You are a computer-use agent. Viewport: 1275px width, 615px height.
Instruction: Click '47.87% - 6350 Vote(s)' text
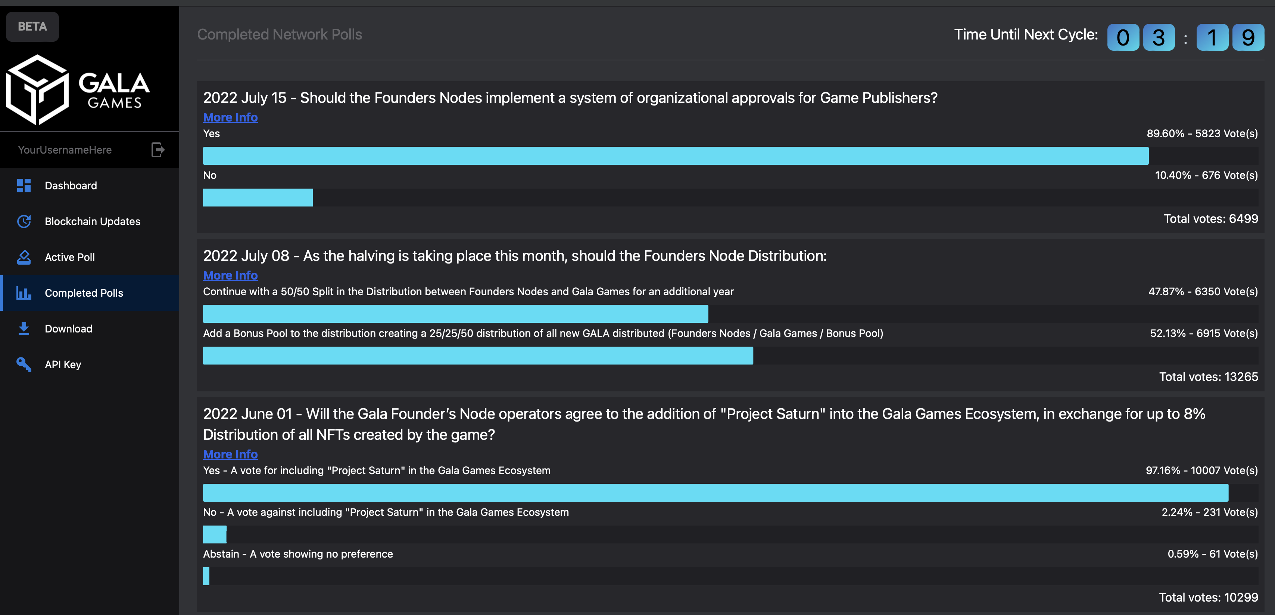click(1203, 292)
